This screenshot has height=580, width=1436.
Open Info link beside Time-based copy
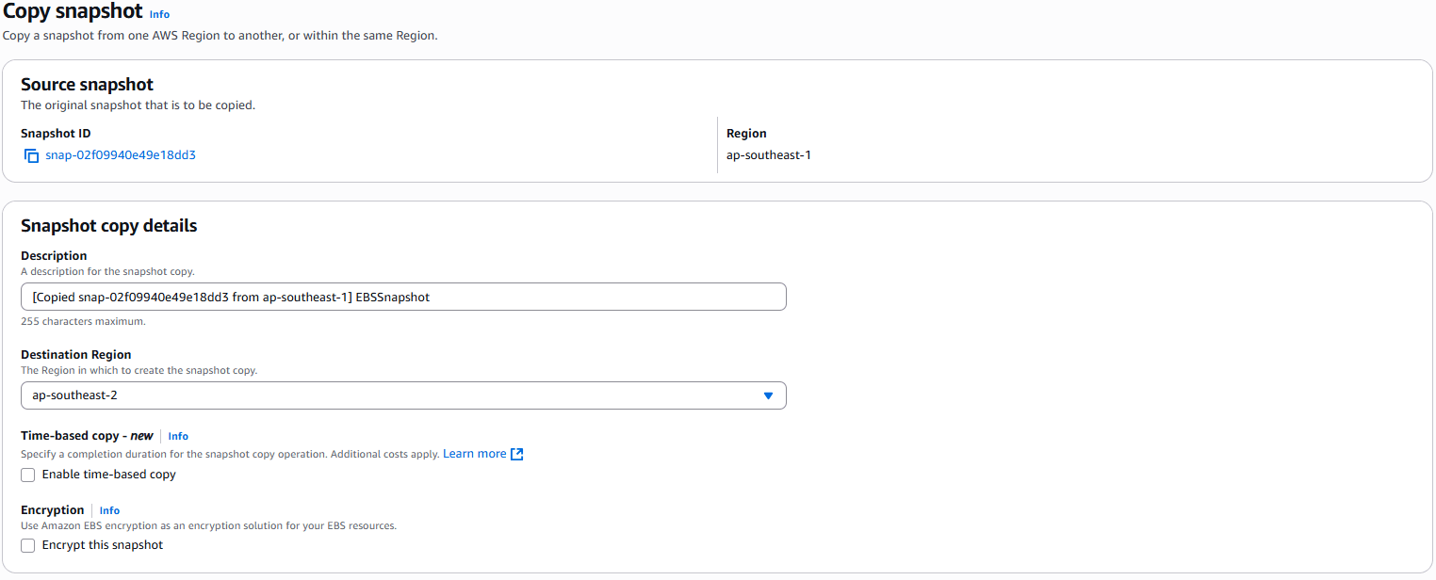tap(178, 436)
